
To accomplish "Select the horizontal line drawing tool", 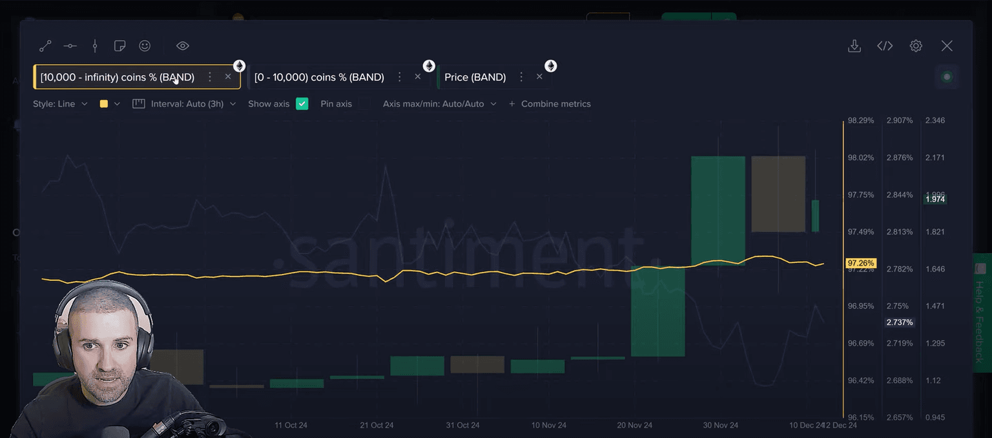I will click(70, 46).
